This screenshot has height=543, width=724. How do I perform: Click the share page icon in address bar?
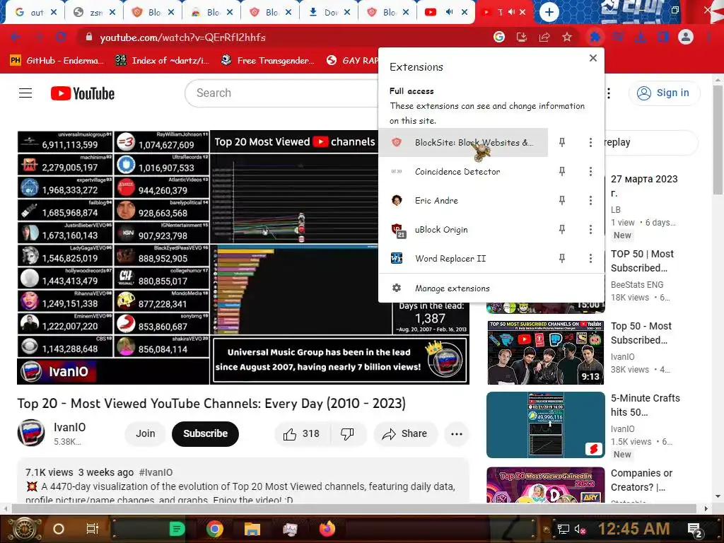[x=544, y=37]
